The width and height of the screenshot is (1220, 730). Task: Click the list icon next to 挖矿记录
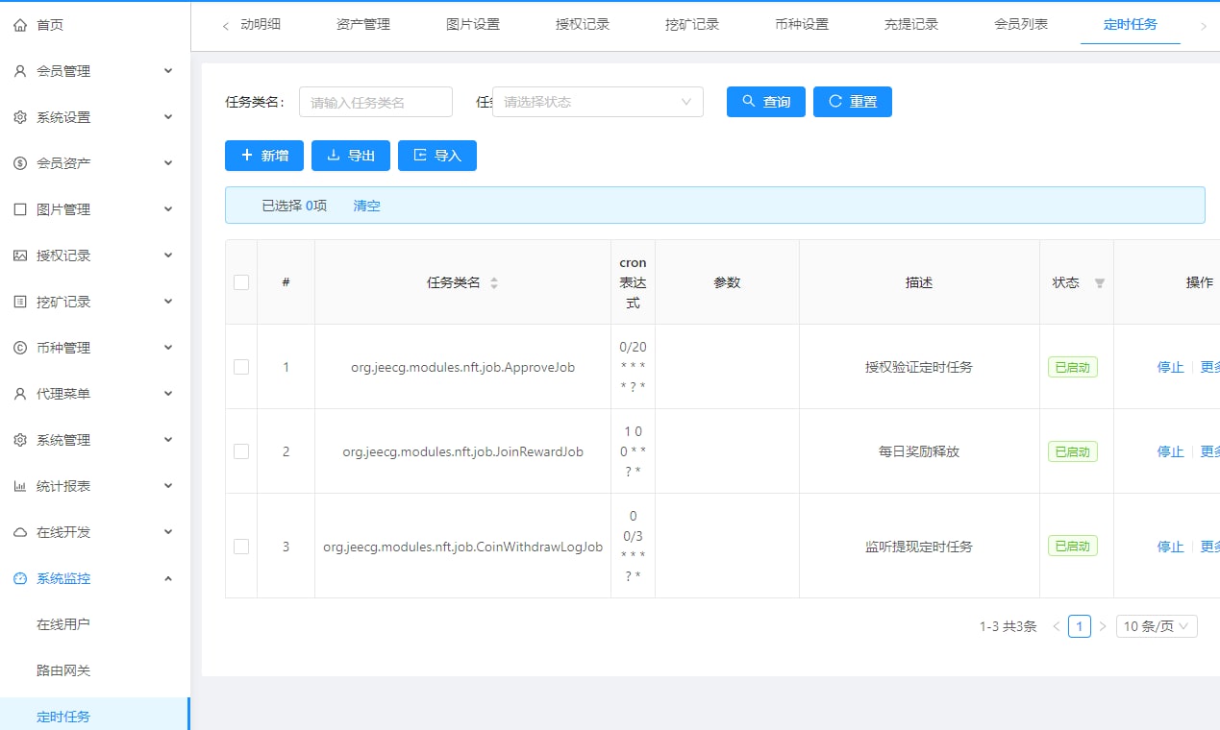click(x=20, y=302)
